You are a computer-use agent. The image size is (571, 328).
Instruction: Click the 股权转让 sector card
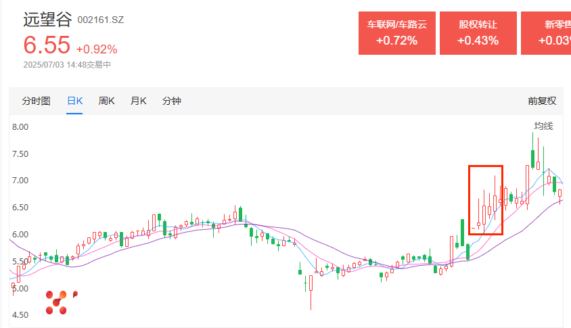coord(478,32)
